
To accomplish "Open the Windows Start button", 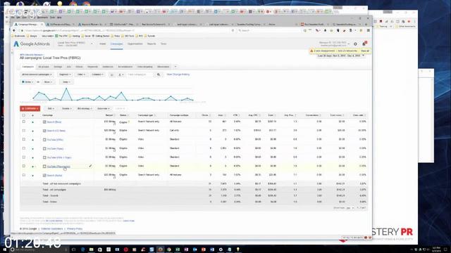I will click(5, 249).
